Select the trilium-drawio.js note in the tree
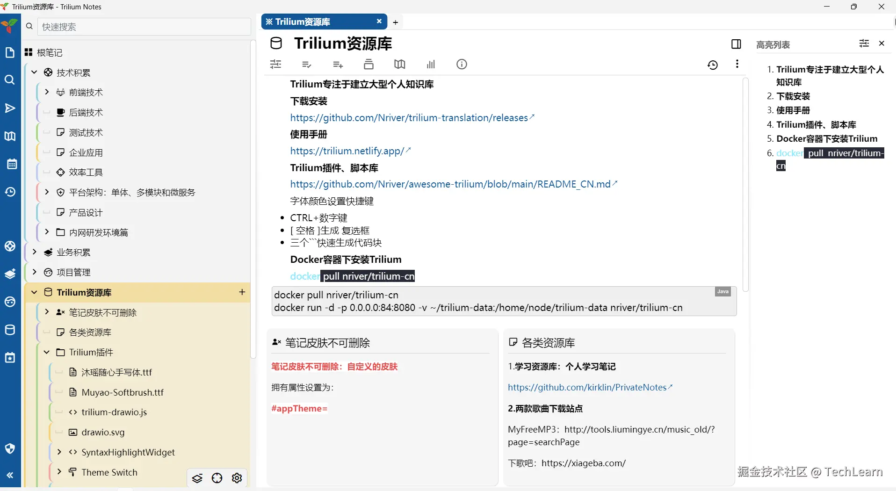 [x=114, y=412]
